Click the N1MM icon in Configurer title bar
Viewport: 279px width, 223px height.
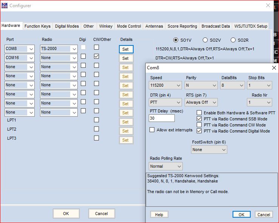5,6
